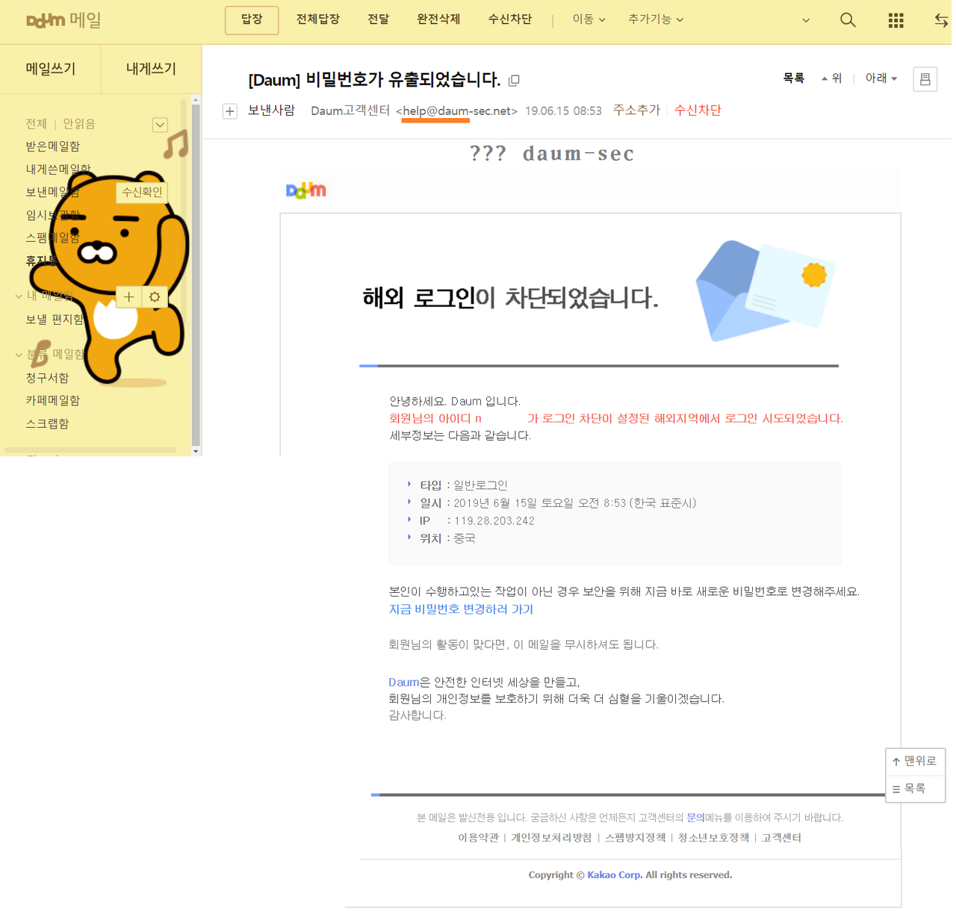Open the search magnifier icon
The image size is (956, 911).
click(x=848, y=20)
